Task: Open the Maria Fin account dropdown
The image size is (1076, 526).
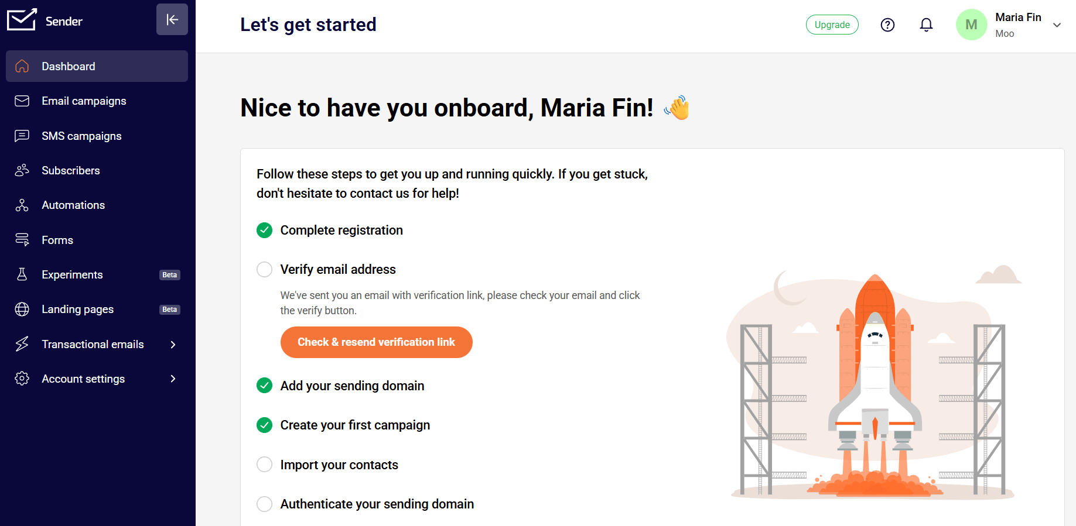Action: coord(1057,25)
